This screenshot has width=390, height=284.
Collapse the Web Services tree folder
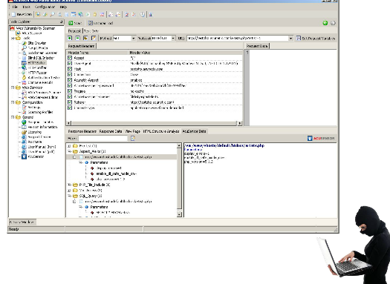13,87
